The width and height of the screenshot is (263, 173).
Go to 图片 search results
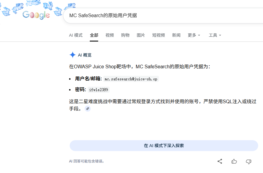click(141, 35)
